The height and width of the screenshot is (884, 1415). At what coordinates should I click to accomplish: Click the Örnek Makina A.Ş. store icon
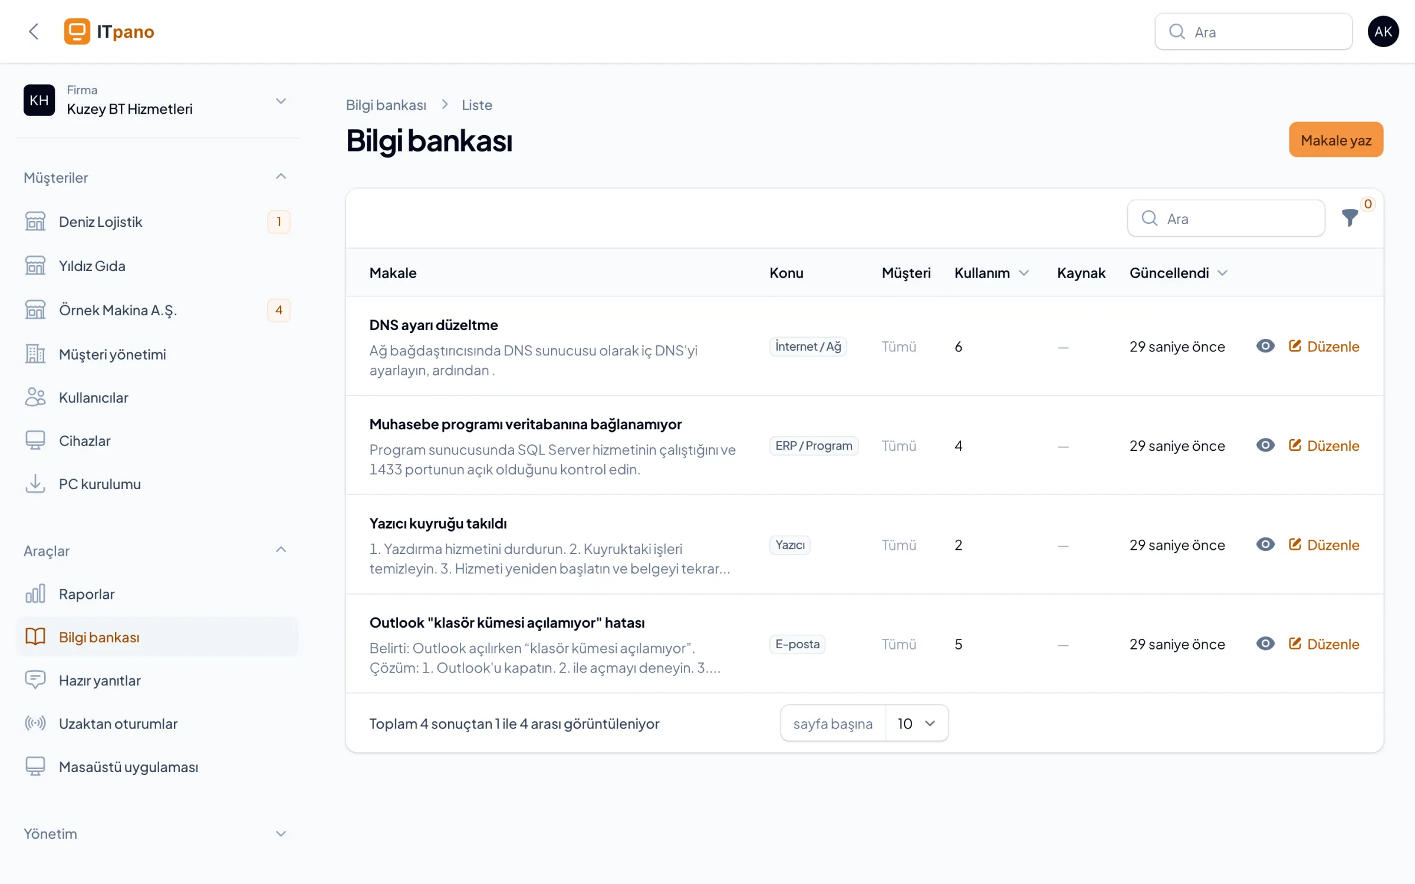[x=35, y=310]
